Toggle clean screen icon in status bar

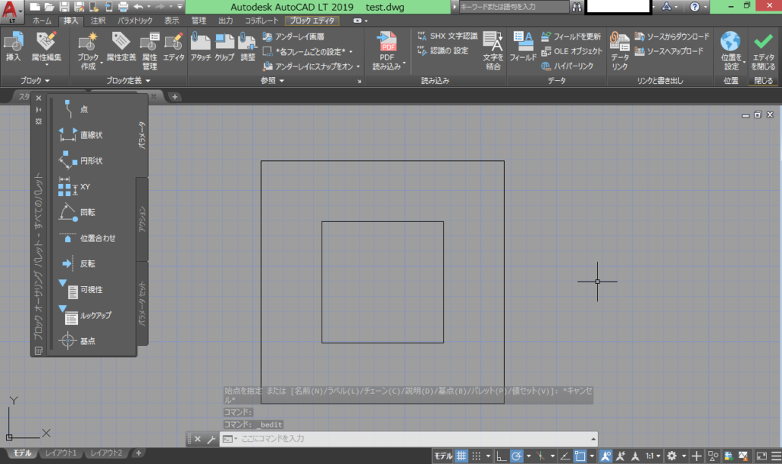(761, 456)
